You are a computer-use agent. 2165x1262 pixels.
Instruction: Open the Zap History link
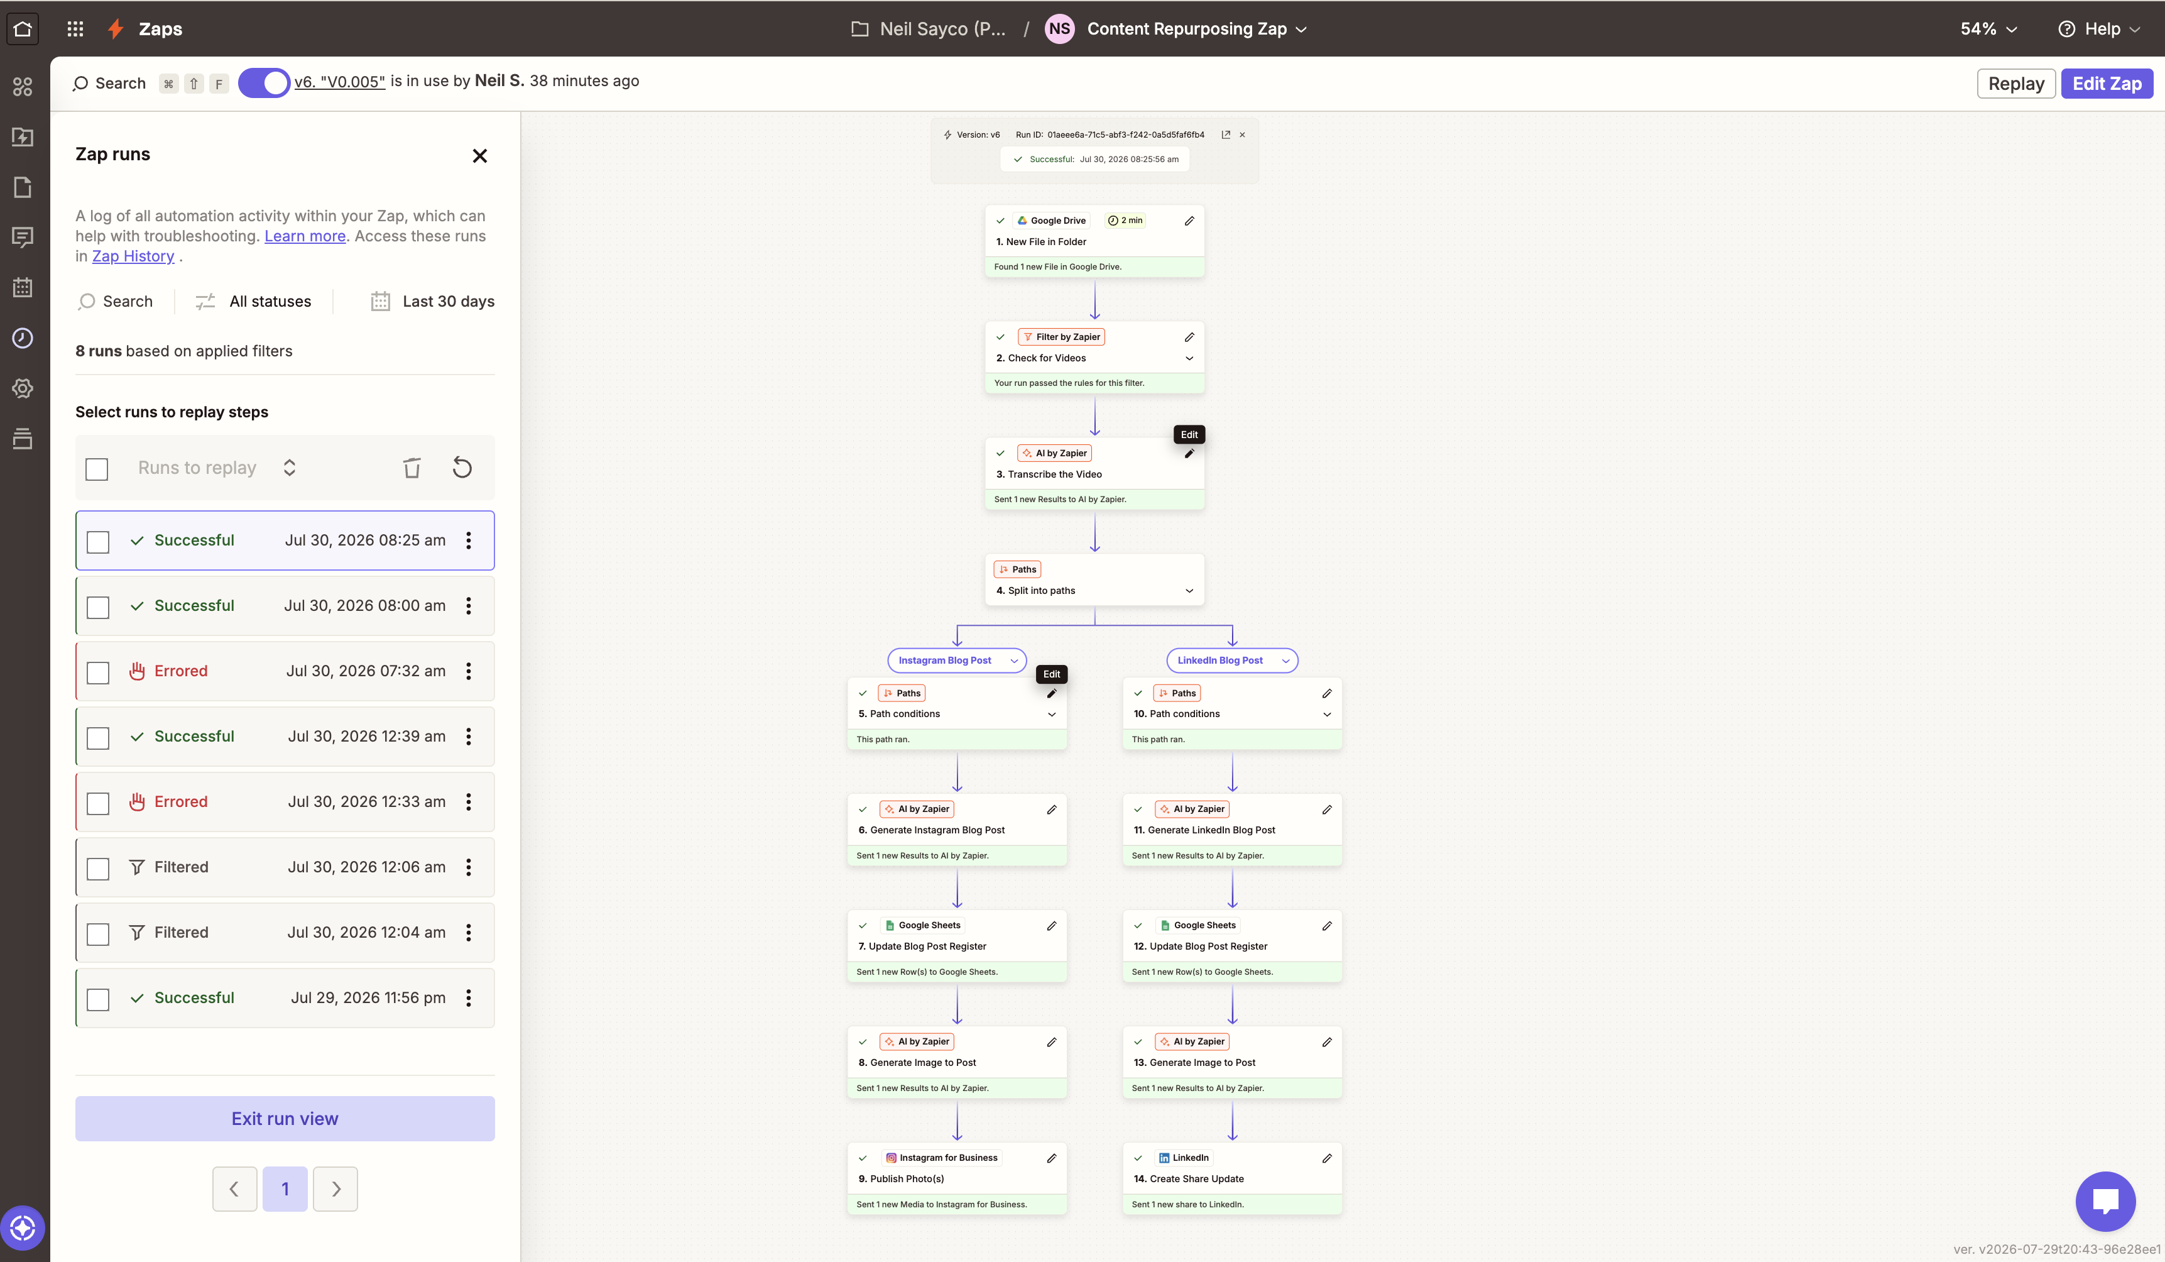[133, 256]
